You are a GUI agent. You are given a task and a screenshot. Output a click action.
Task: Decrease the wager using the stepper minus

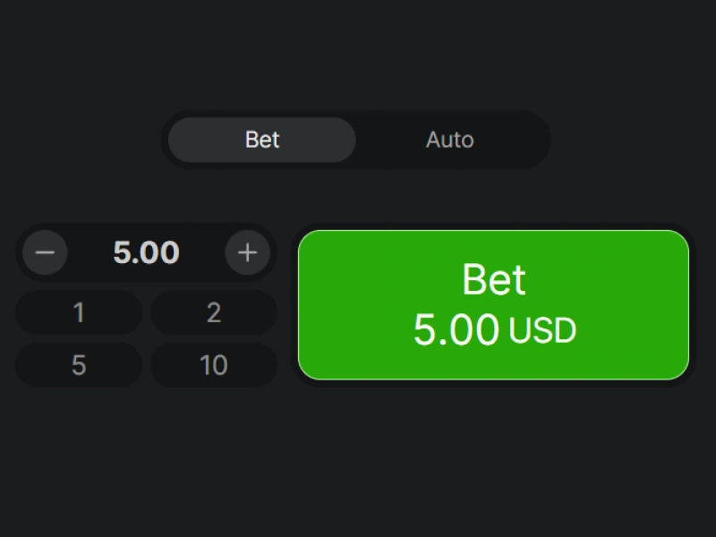[x=44, y=252]
